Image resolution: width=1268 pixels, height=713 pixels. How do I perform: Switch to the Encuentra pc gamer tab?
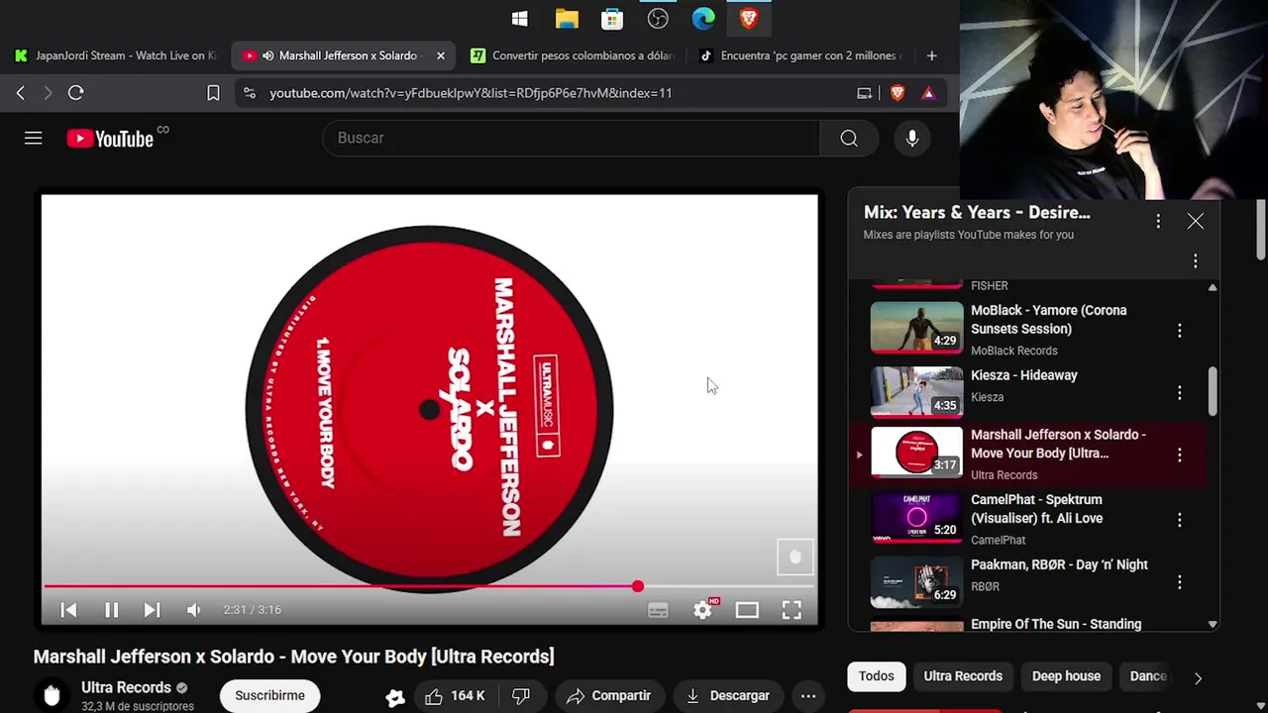[800, 56]
